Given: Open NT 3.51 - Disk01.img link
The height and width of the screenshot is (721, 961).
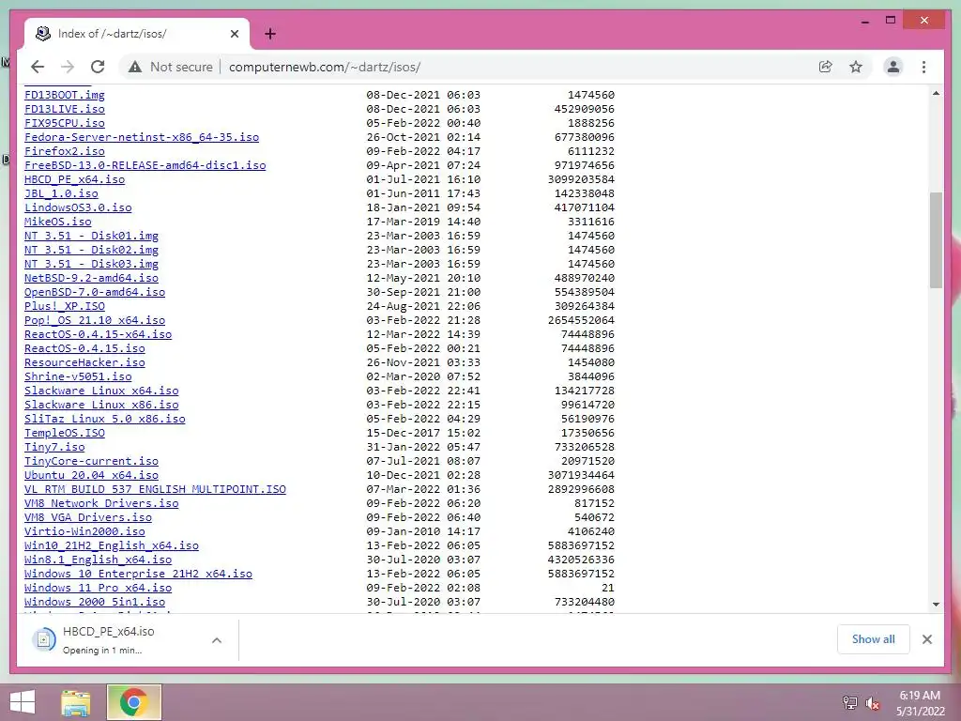Looking at the screenshot, I should [x=91, y=236].
